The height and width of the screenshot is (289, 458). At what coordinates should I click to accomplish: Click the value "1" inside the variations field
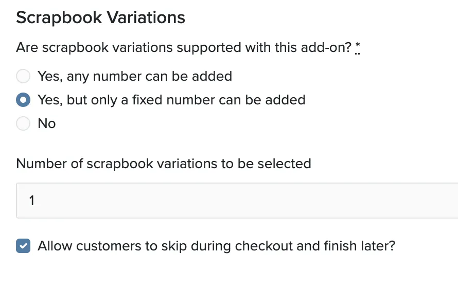click(x=32, y=201)
